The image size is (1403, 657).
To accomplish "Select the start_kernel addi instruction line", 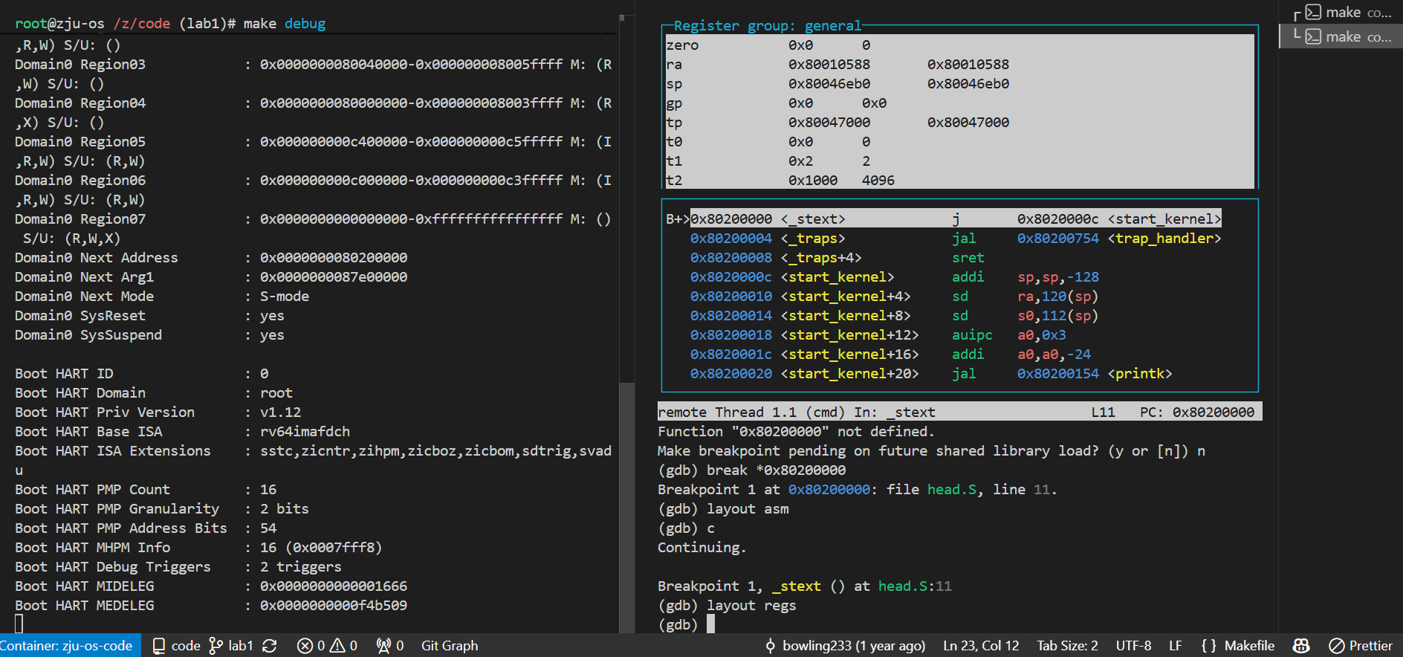I will (x=895, y=277).
